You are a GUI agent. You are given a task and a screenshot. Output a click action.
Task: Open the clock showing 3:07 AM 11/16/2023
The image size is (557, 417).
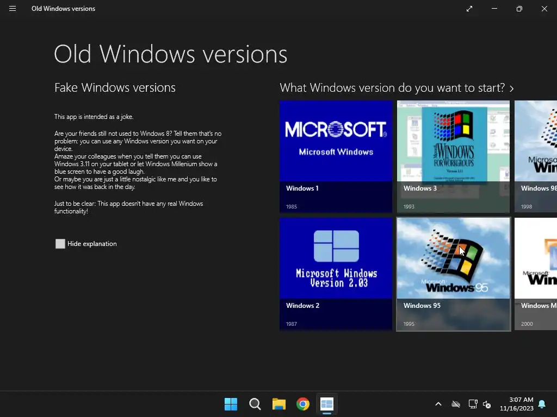(517, 404)
